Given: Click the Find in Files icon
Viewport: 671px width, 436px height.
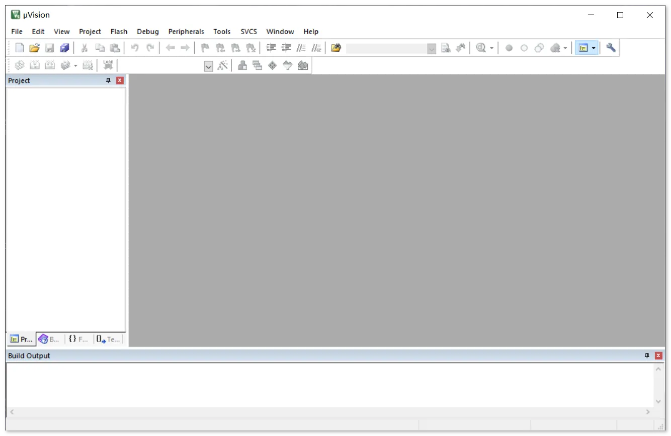Looking at the screenshot, I should 336,48.
